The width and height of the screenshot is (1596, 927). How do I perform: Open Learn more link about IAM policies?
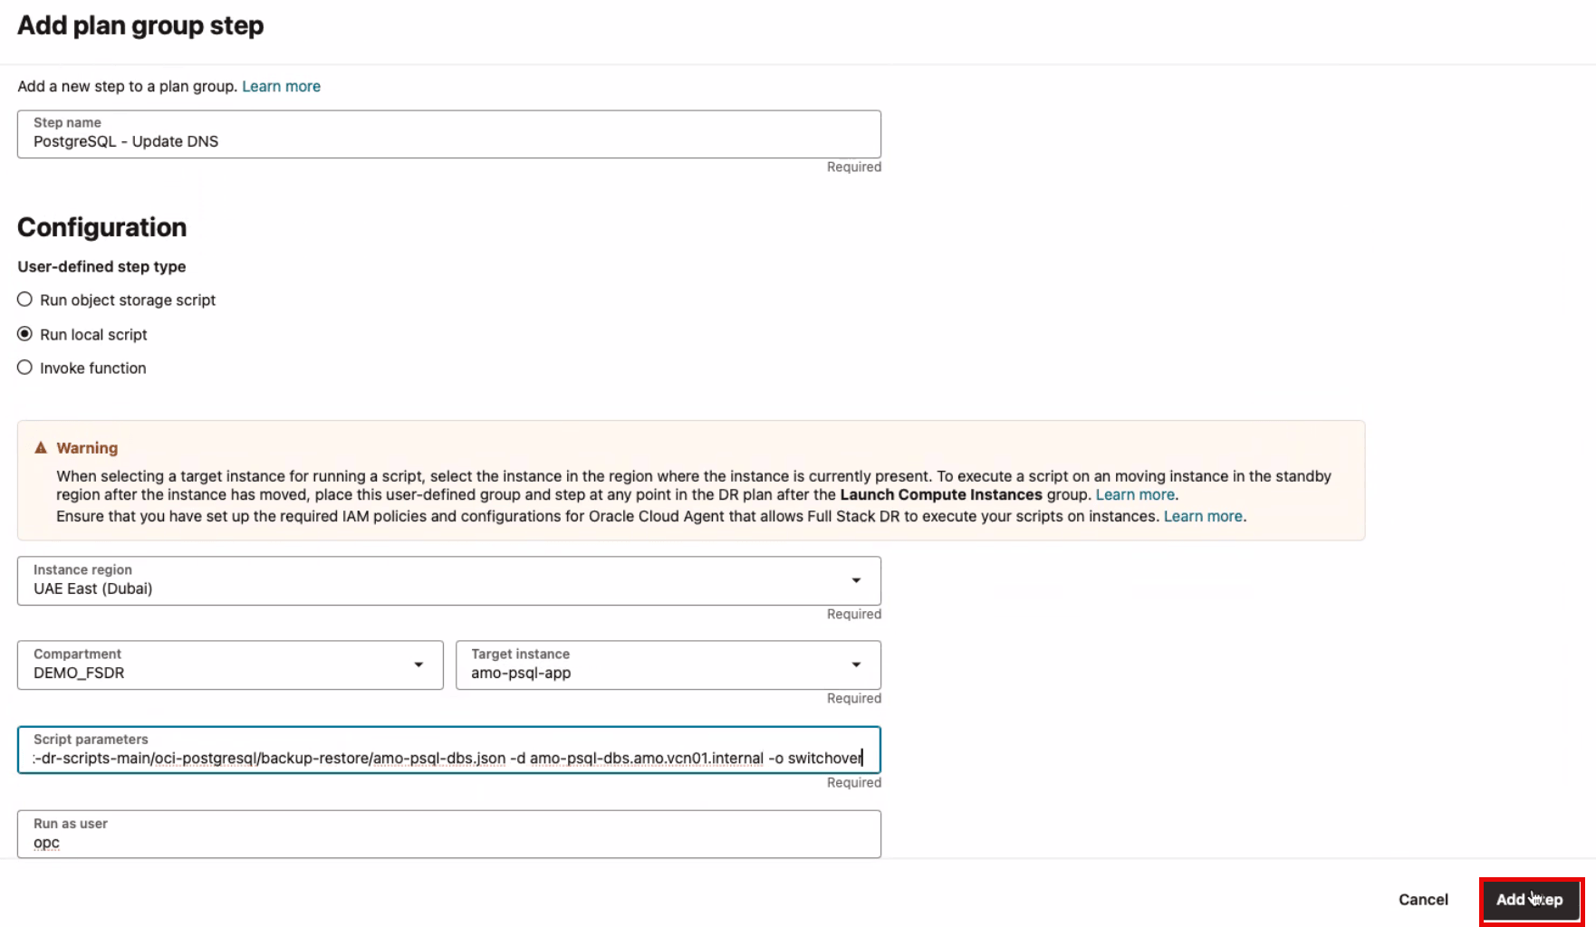point(1203,516)
